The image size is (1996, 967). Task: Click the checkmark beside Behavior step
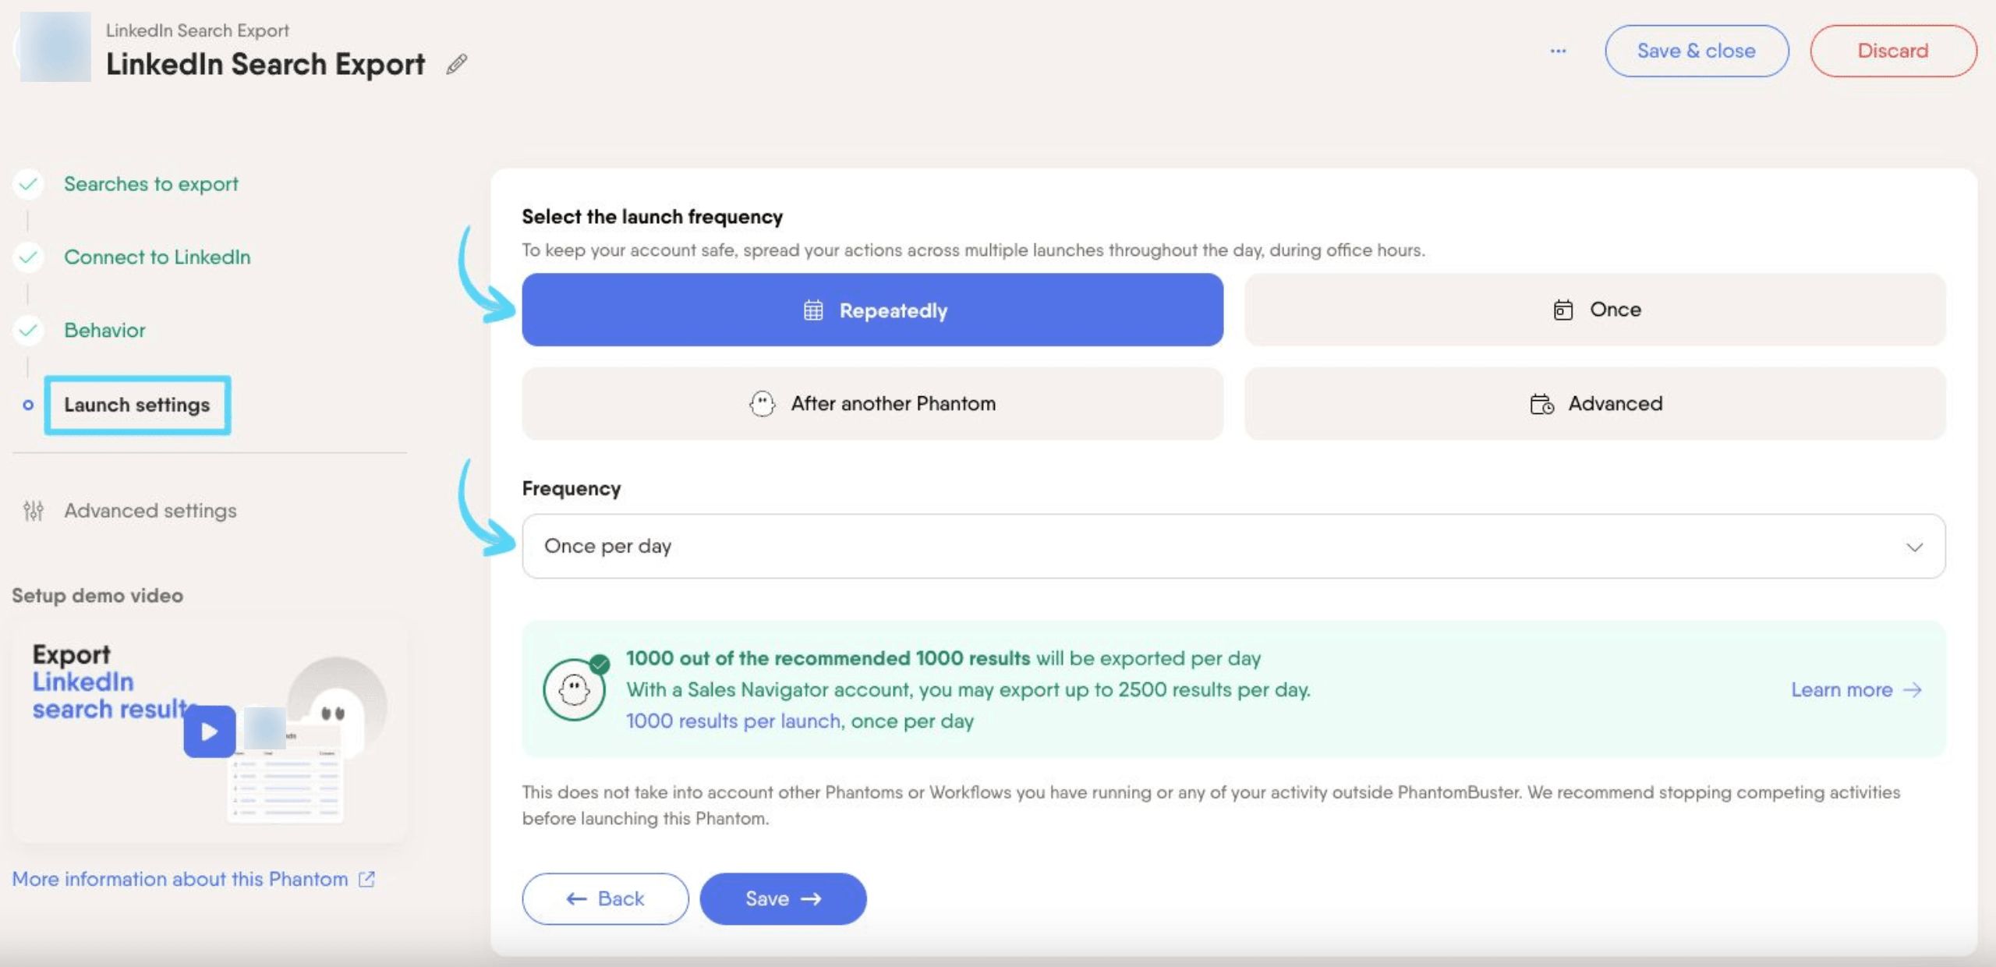coord(28,331)
